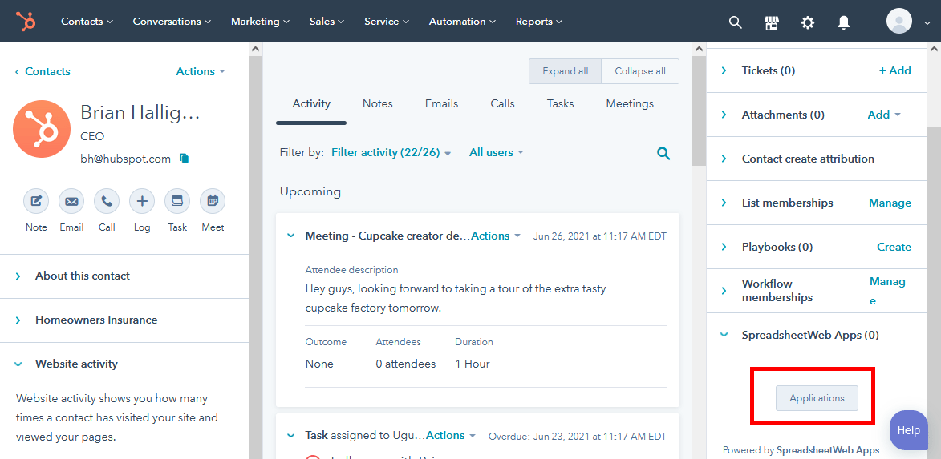
Task: Switch to the Emails tab
Action: click(x=442, y=103)
